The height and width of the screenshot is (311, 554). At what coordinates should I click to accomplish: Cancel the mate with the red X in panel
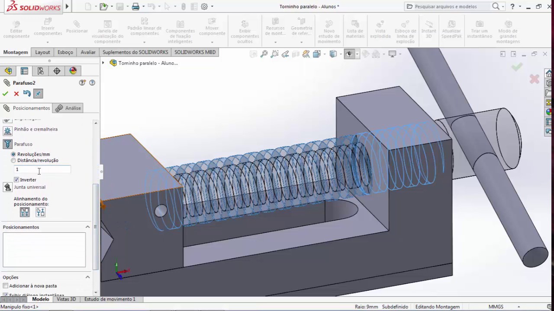coord(16,94)
